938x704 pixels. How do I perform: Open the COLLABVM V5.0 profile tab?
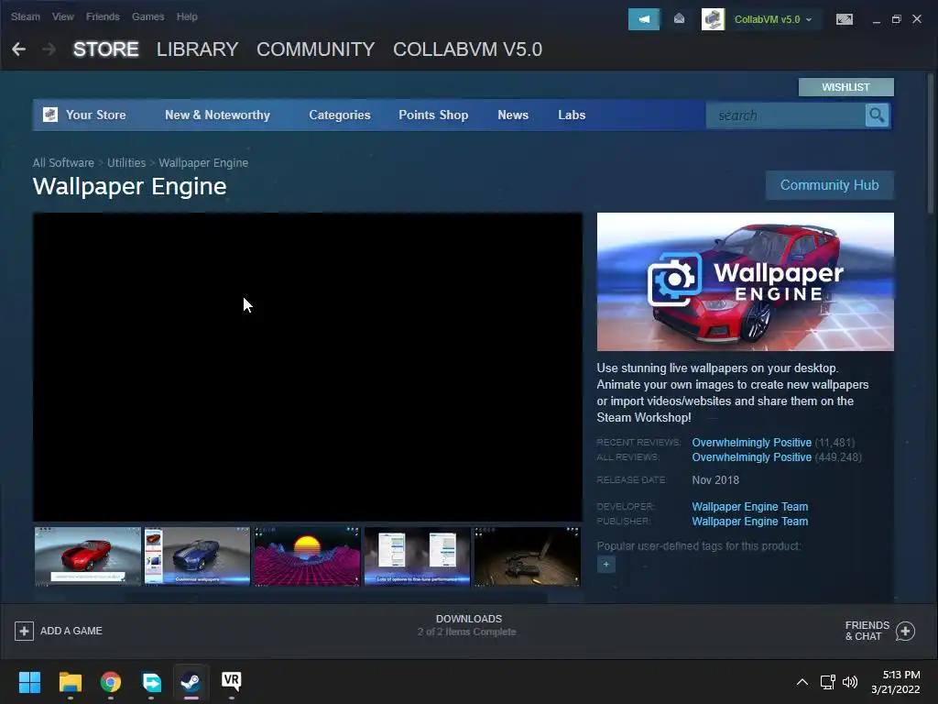coord(467,49)
